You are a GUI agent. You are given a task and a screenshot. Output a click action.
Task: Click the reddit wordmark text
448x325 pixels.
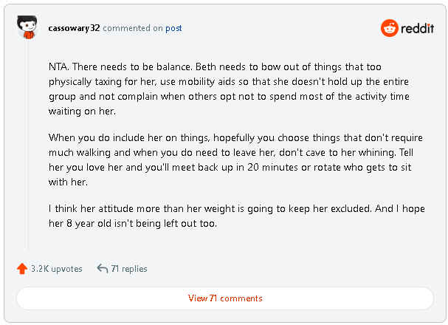[x=417, y=28]
